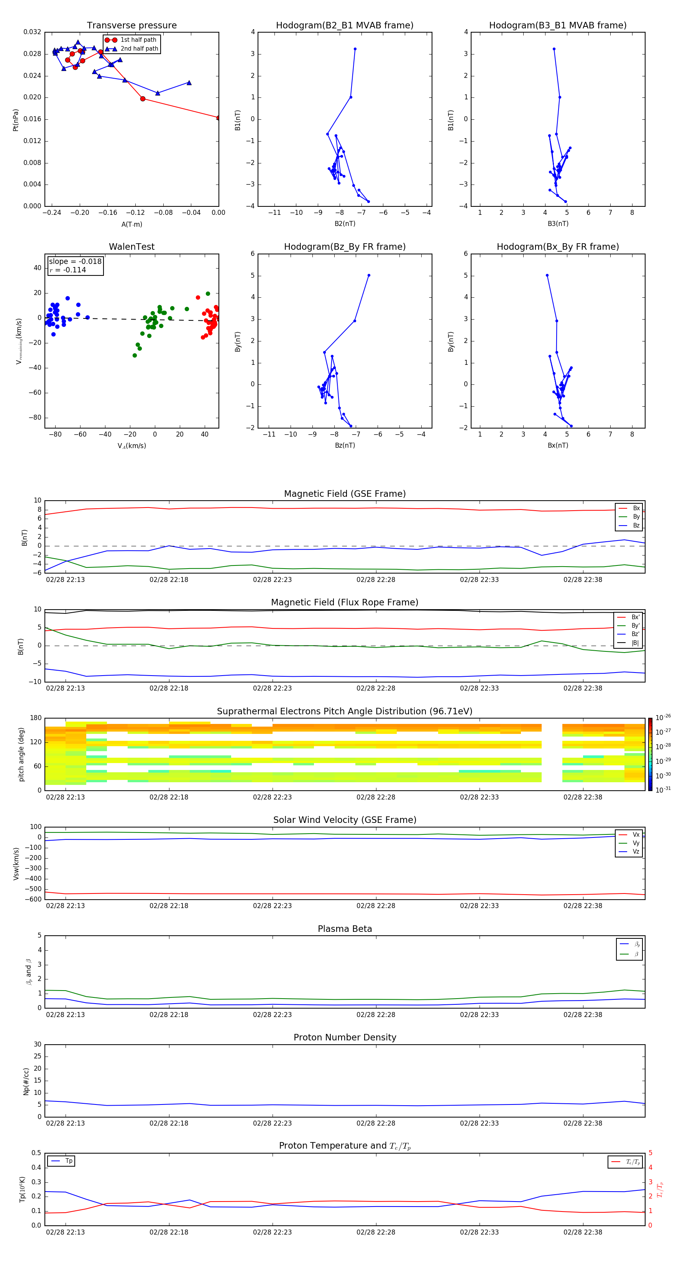Select the "Hodogram(B3_B1 MVAB frame)" title
The width and height of the screenshot is (690, 1266).
click(558, 25)
